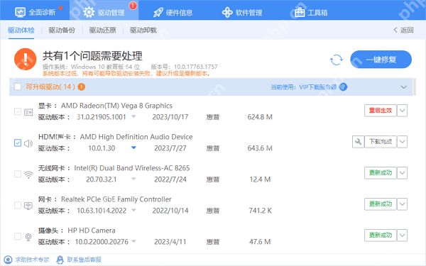The width and height of the screenshot is (426, 266).
Task: Click the 硬件信息 rocket icon
Action: coord(158,12)
